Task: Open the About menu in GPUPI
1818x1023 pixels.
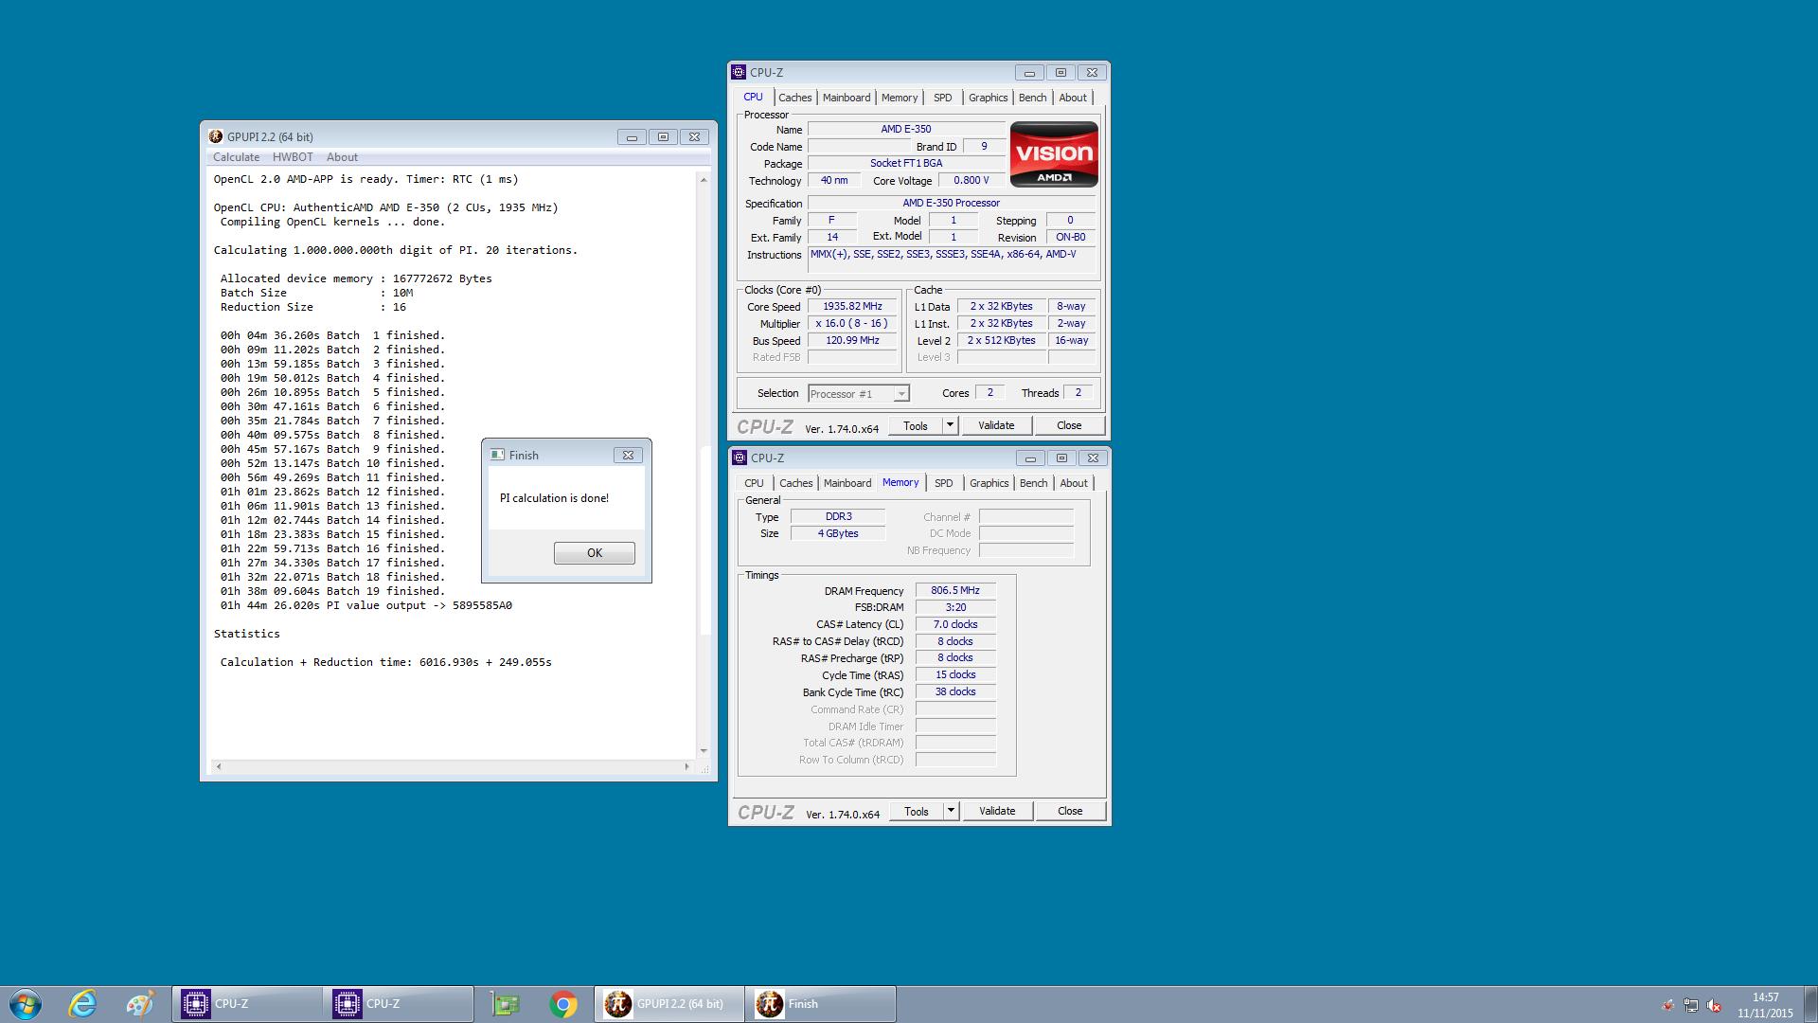Action: (x=342, y=157)
